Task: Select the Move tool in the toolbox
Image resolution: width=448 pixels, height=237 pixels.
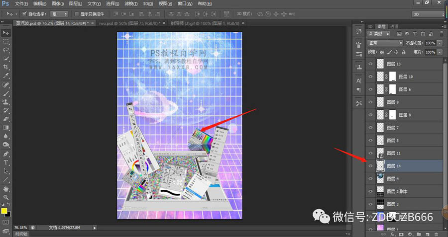Action: click(5, 33)
